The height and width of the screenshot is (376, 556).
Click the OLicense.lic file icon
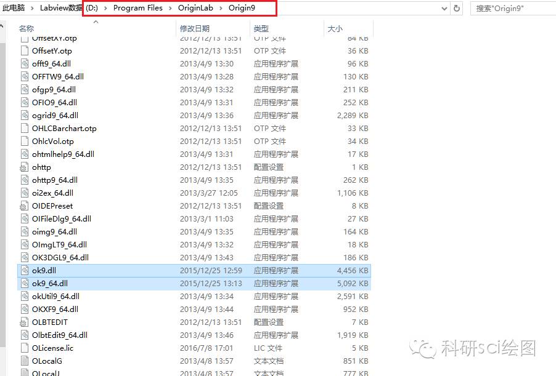click(x=24, y=348)
